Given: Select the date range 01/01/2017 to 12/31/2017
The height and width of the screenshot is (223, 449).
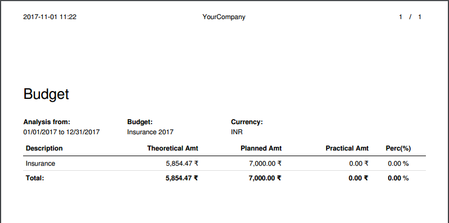Looking at the screenshot, I should click(x=61, y=132).
